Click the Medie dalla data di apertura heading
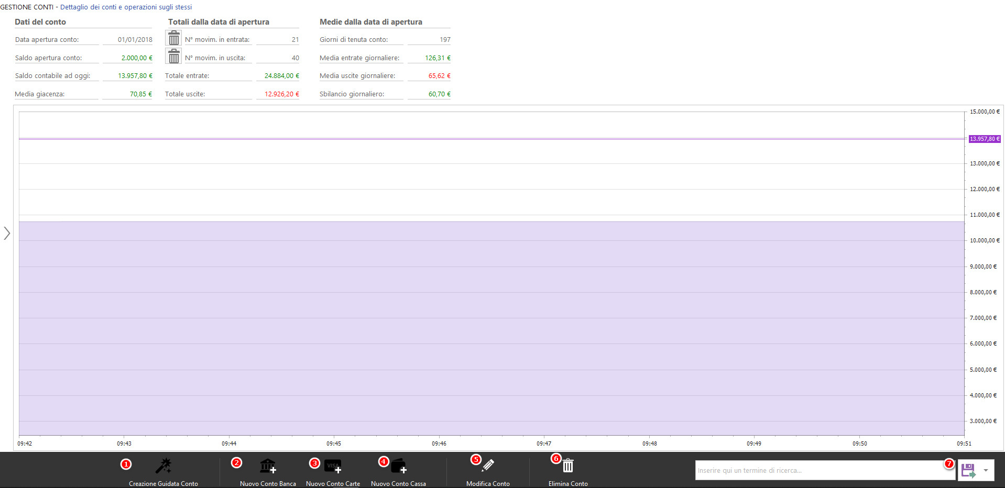The height and width of the screenshot is (488, 1005). click(x=371, y=22)
